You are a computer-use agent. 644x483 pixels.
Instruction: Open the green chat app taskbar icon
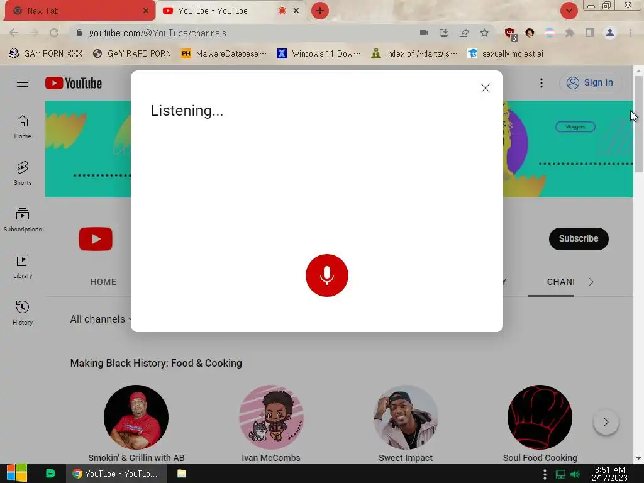coord(50,474)
